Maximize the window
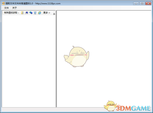Image resolution: width=153 pixels, height=113 pixels. tap(142, 4)
